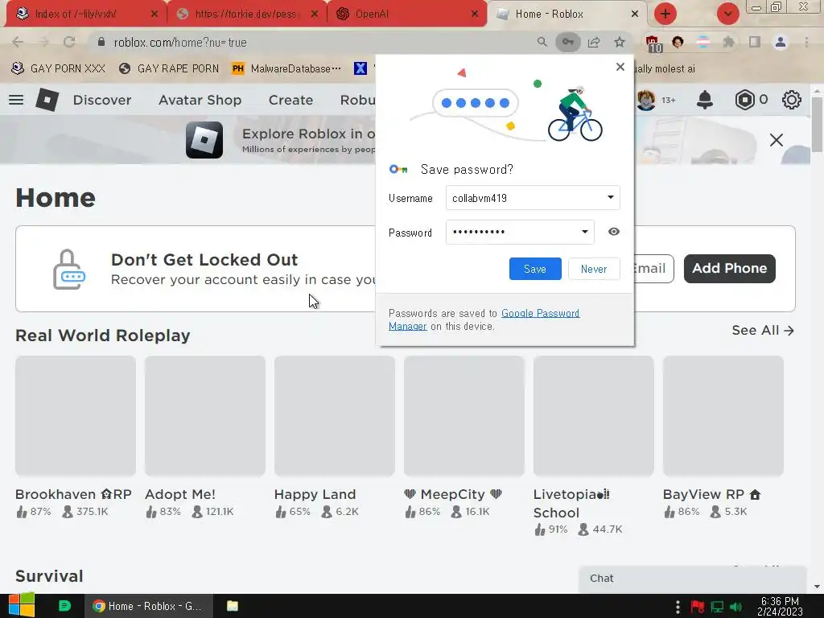Switch to the forkie.dev tab

pyautogui.click(x=247, y=14)
